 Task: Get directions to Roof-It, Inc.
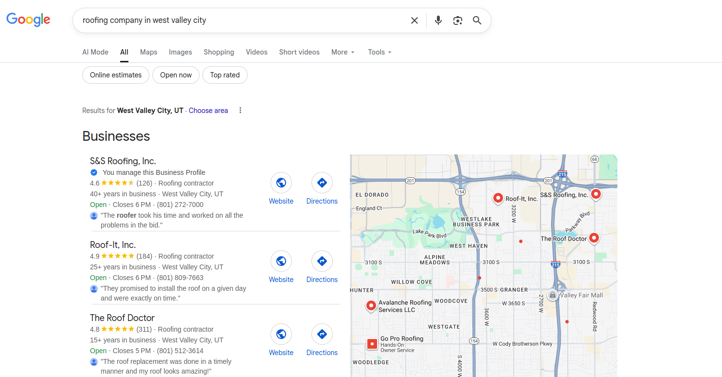[x=322, y=262]
